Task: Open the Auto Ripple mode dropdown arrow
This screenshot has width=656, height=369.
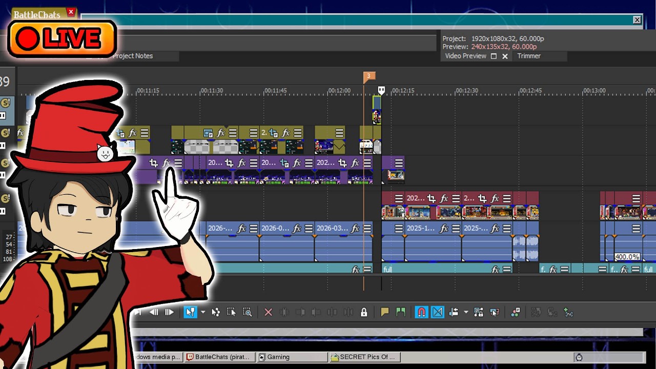Action: coord(466,312)
